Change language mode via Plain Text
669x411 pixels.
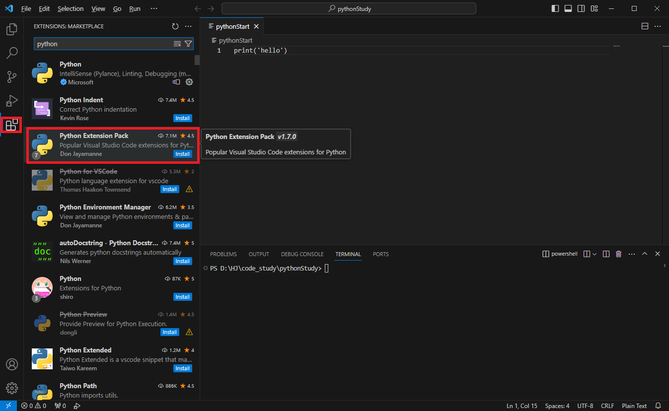[x=634, y=406]
